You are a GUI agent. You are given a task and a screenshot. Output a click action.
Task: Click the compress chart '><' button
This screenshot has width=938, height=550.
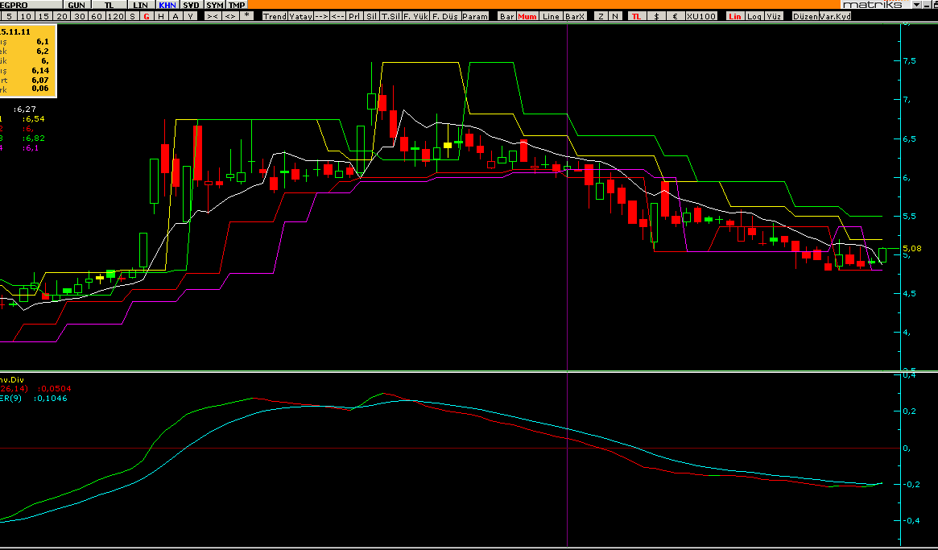coord(213,16)
